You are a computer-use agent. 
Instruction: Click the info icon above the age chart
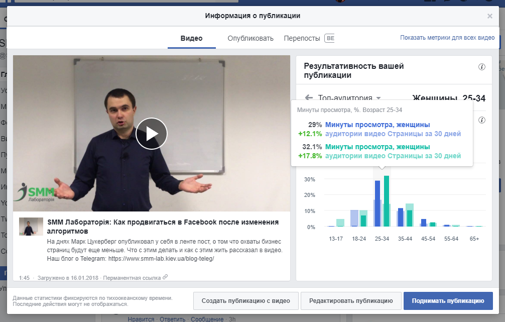(482, 120)
